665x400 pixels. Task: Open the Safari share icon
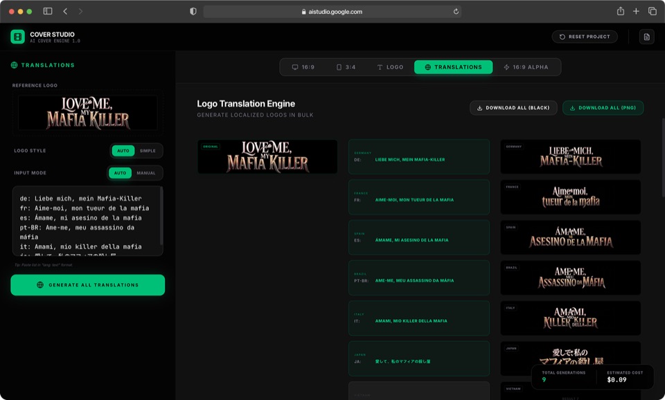coord(620,11)
